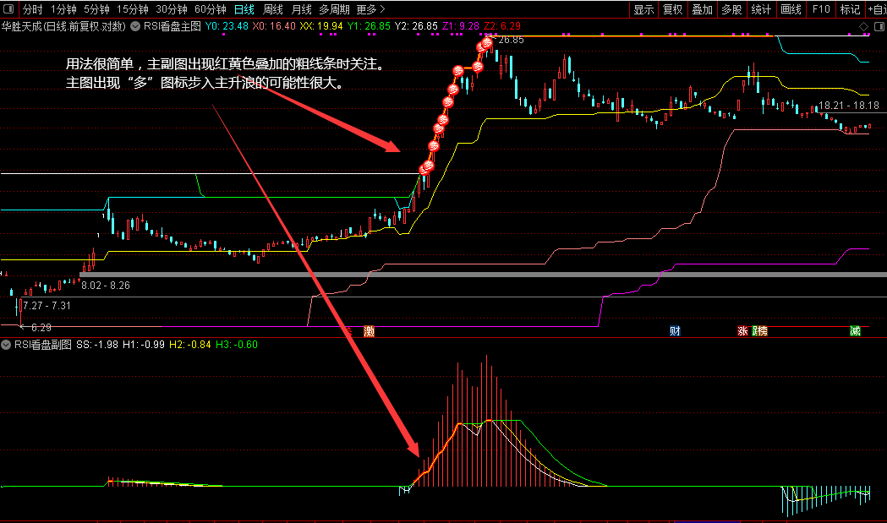This screenshot has height=523, width=887.
Task: Click the XX: 19.94 indicator value
Action: [321, 26]
